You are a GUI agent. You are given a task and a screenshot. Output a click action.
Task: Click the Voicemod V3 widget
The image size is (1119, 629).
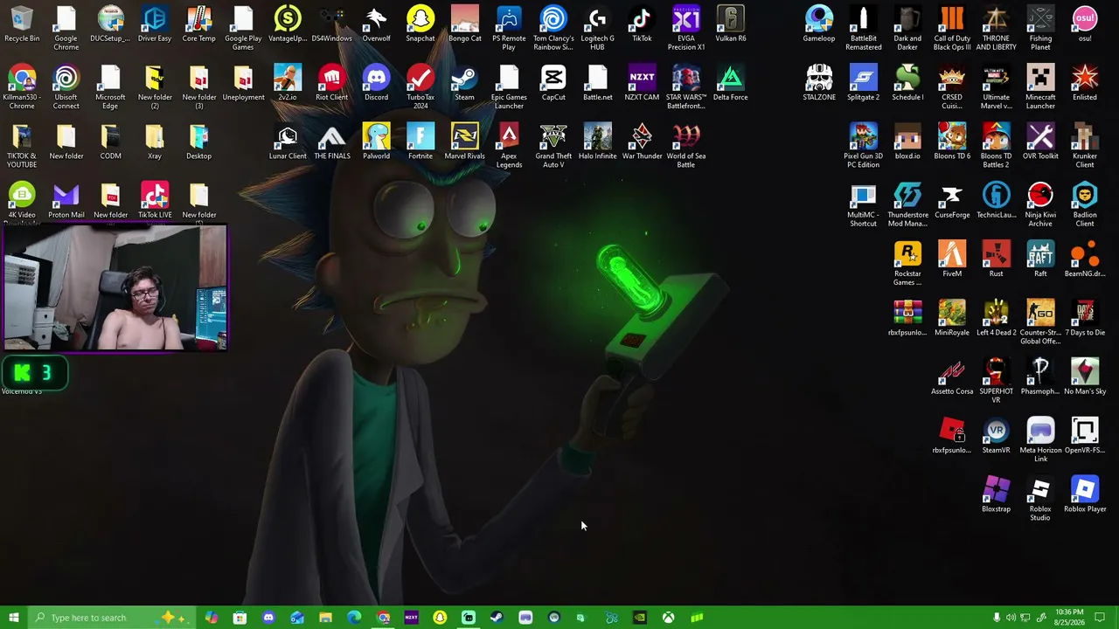pyautogui.click(x=35, y=373)
